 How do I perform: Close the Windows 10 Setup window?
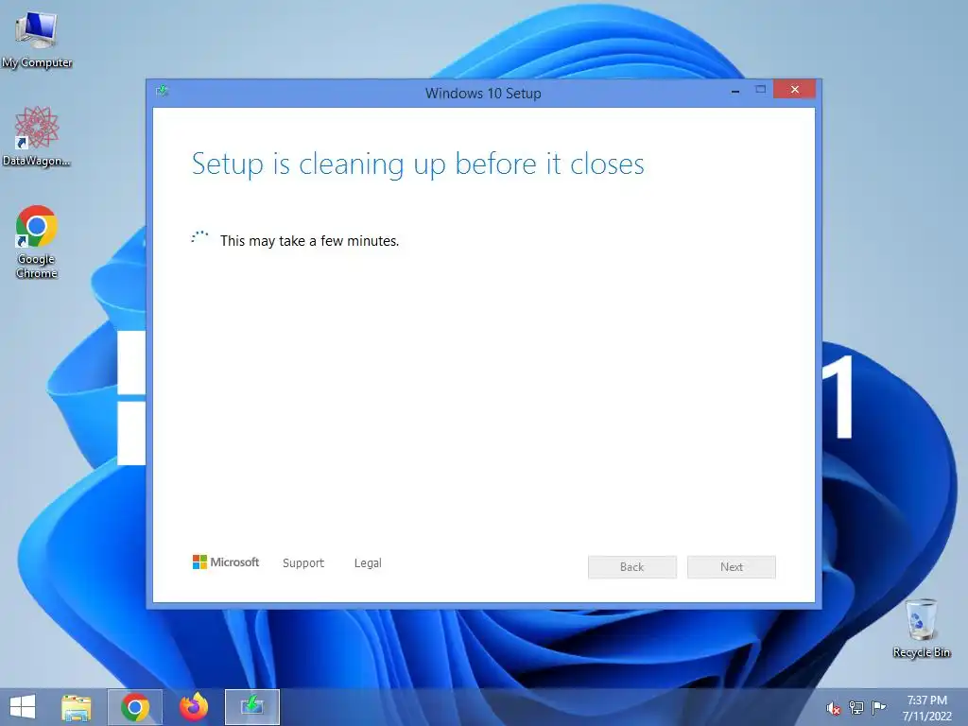tap(794, 90)
